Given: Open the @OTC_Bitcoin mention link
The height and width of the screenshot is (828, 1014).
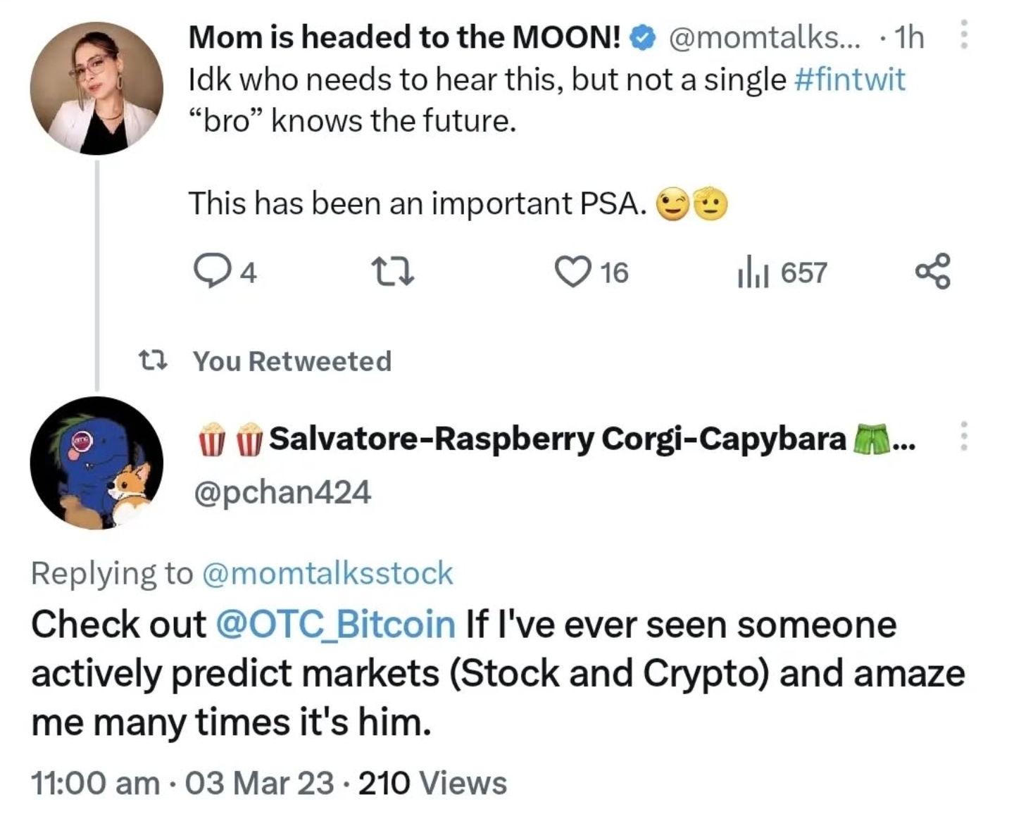Looking at the screenshot, I should point(335,625).
